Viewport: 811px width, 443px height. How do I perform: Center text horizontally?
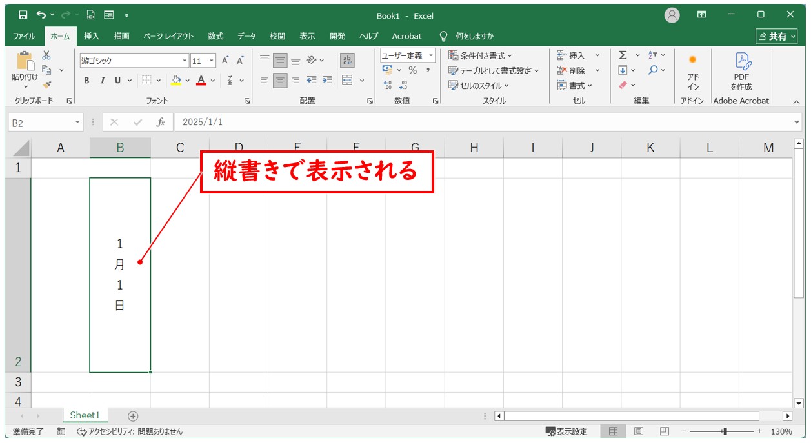point(280,81)
